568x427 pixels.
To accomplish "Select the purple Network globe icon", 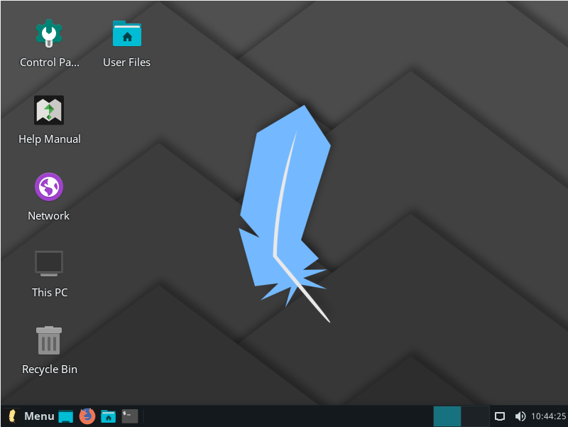I will [49, 187].
